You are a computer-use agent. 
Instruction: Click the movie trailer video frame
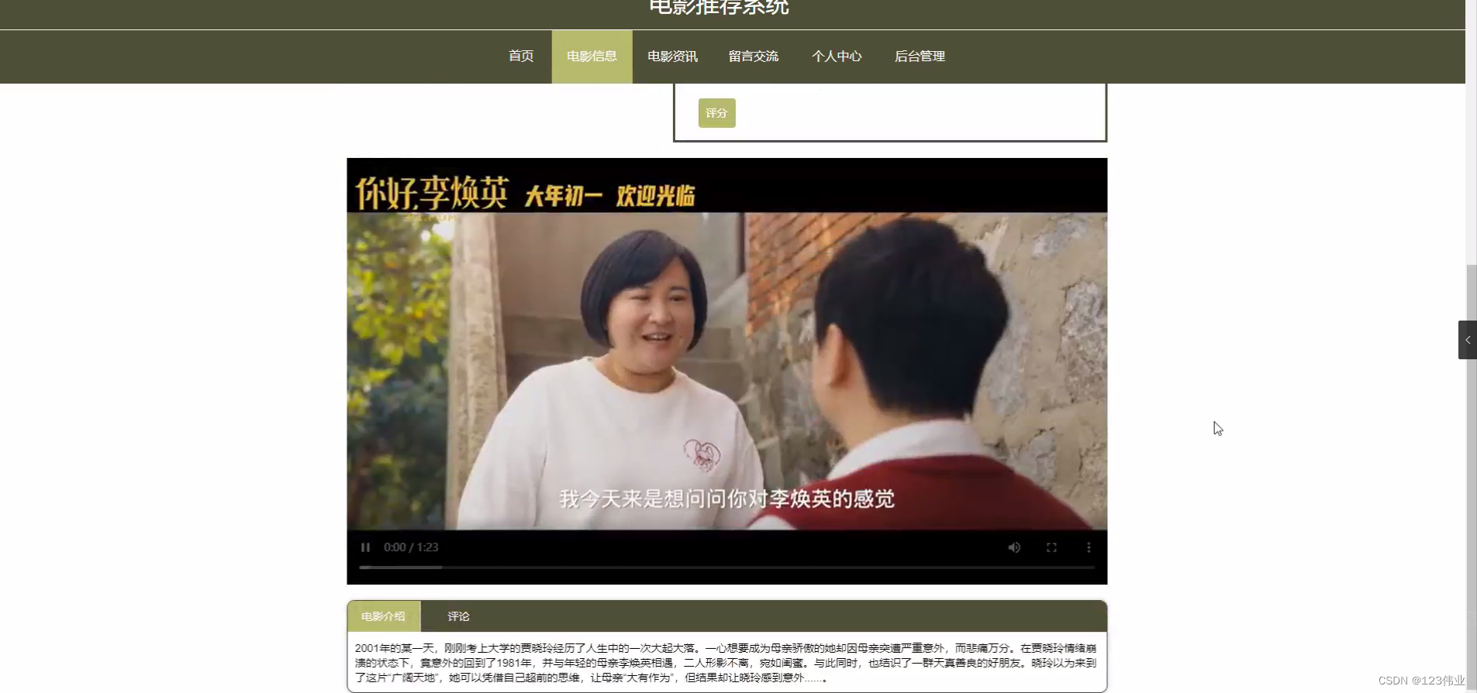point(726,371)
